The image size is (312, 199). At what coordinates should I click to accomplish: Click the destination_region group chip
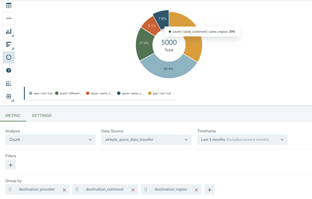point(171,190)
